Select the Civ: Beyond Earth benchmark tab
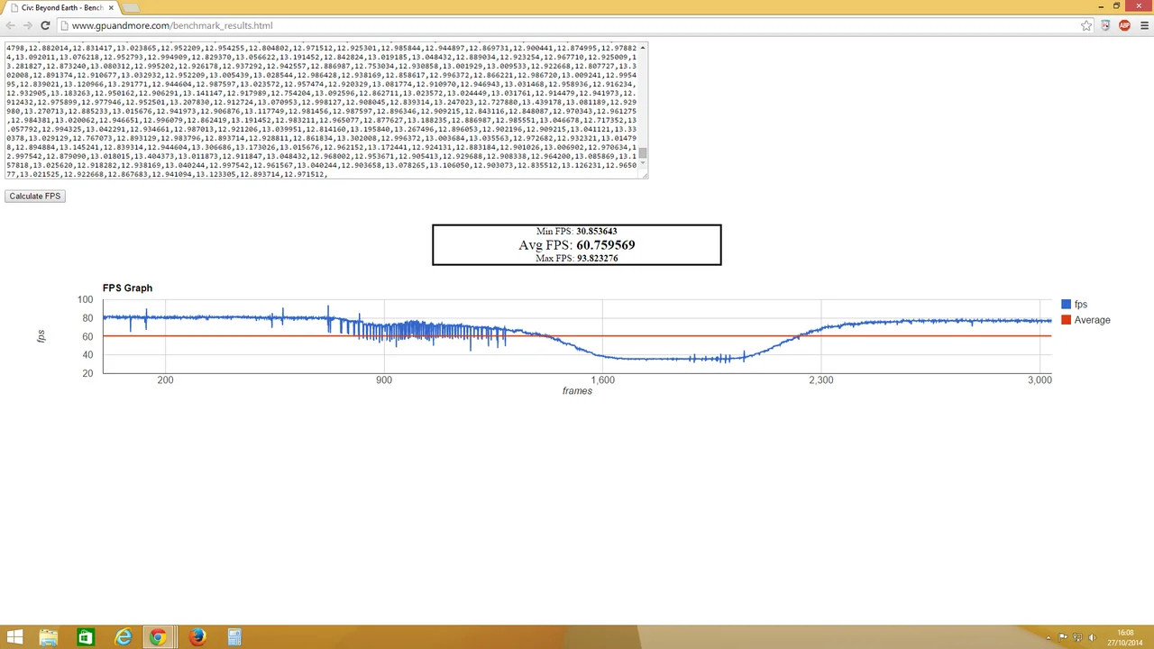1154x649 pixels. pyautogui.click(x=60, y=7)
